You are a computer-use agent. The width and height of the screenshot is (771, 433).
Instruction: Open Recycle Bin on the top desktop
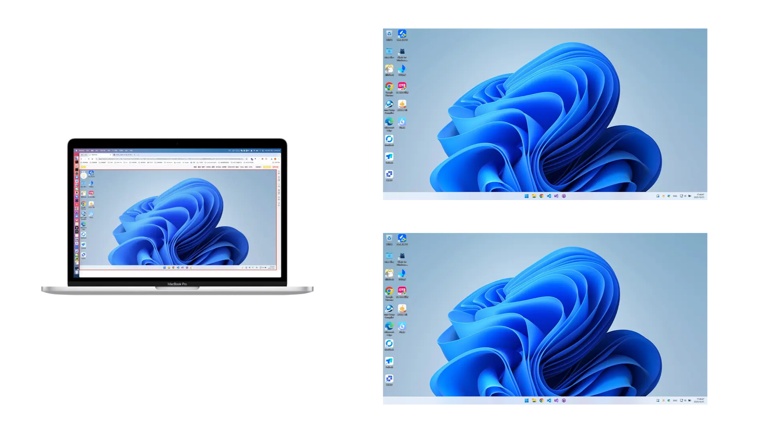[x=389, y=34]
